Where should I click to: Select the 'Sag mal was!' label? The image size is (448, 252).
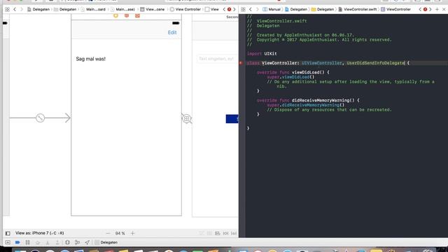90,59
